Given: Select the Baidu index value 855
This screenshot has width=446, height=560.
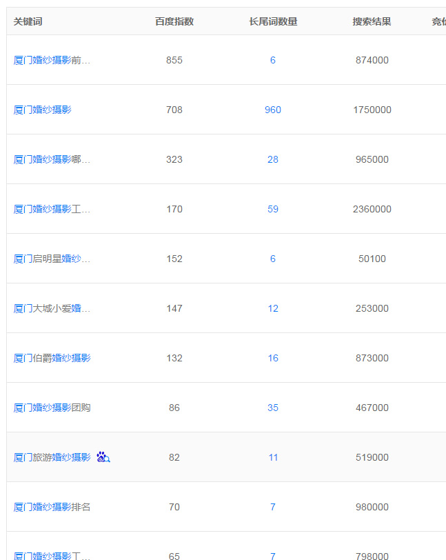Looking at the screenshot, I should [x=174, y=60].
